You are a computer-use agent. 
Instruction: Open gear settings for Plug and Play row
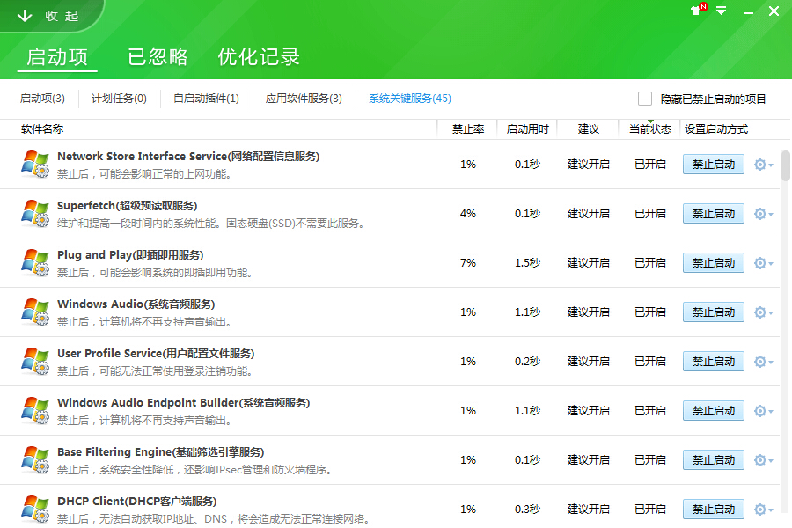pyautogui.click(x=763, y=263)
